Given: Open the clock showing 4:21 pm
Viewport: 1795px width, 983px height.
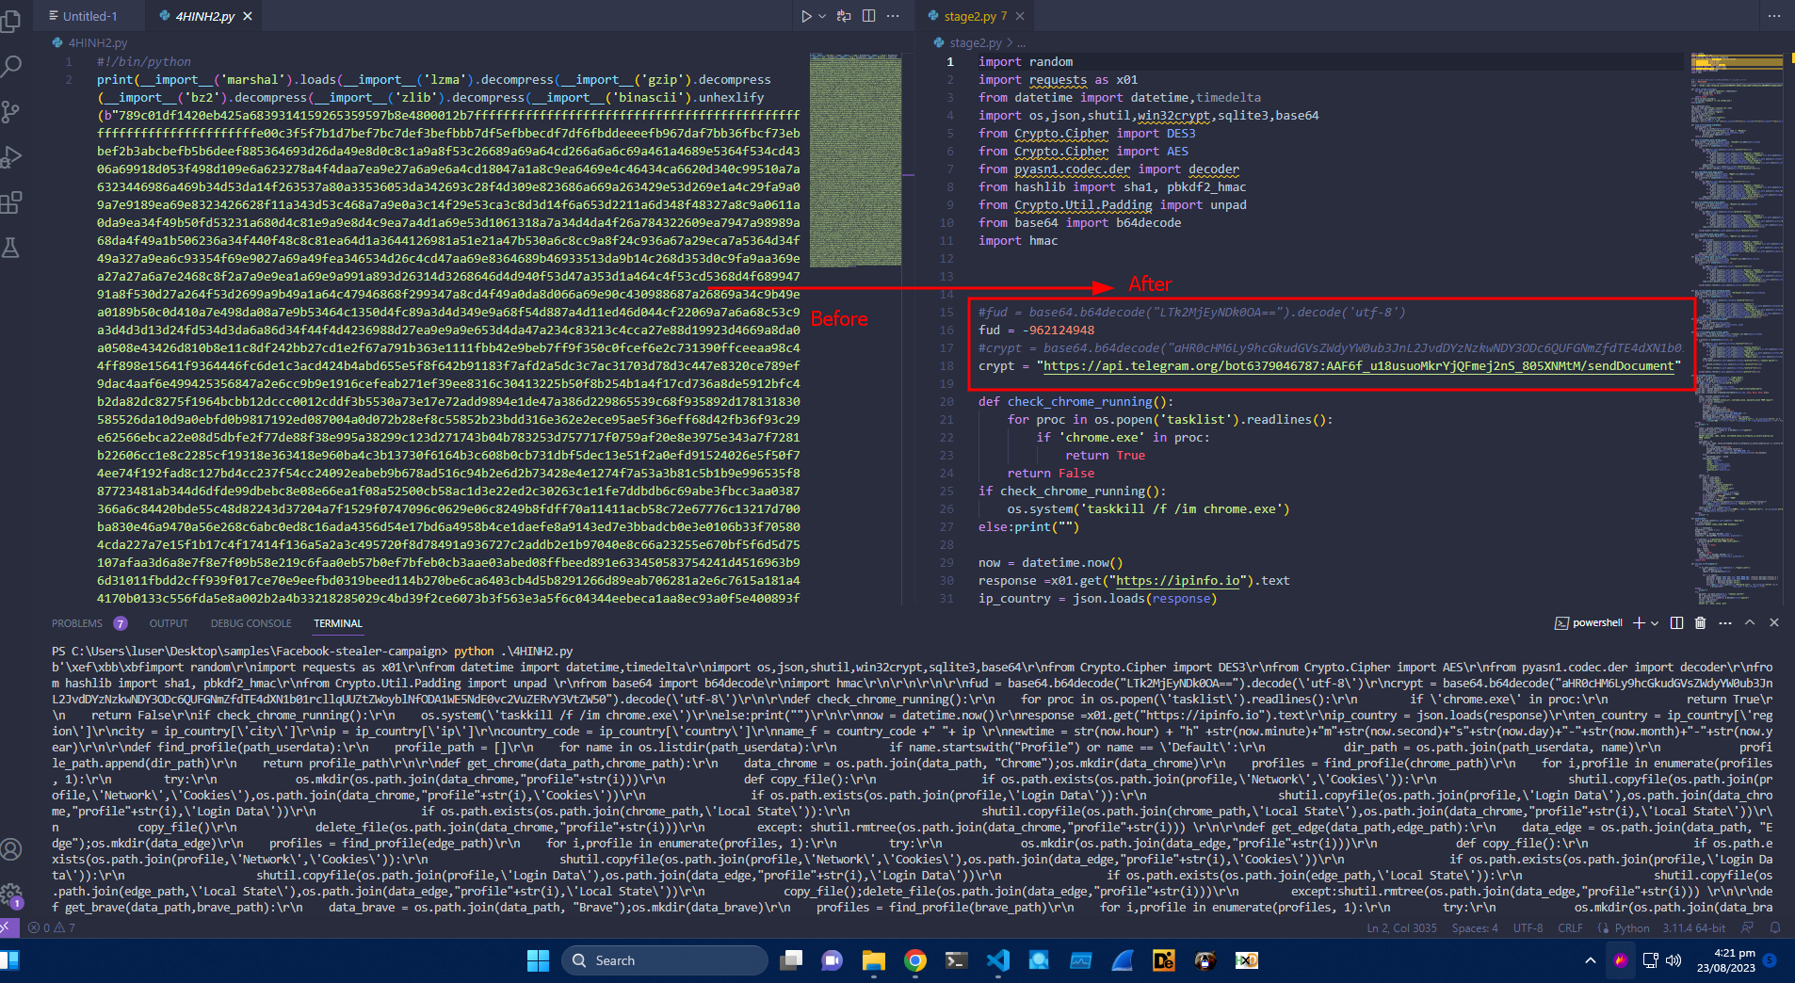Looking at the screenshot, I should (1727, 960).
